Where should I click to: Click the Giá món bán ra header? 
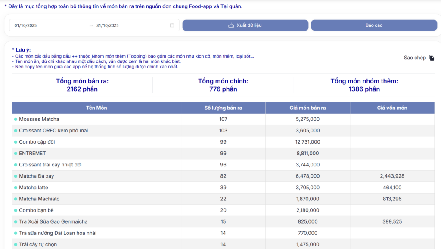307,108
